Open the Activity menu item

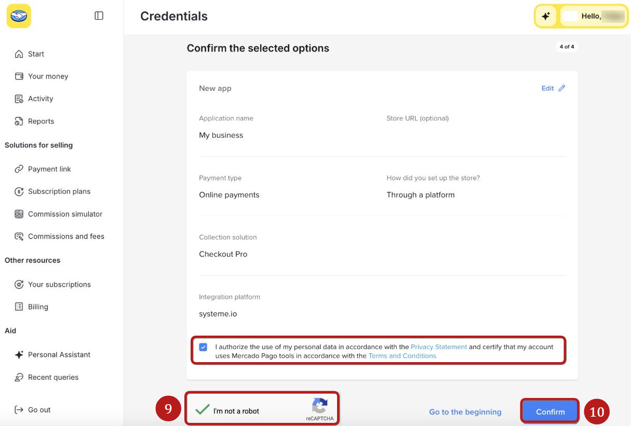pyautogui.click(x=41, y=99)
